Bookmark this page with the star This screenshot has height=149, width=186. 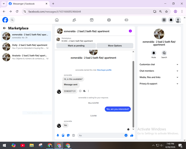(x=166, y=12)
